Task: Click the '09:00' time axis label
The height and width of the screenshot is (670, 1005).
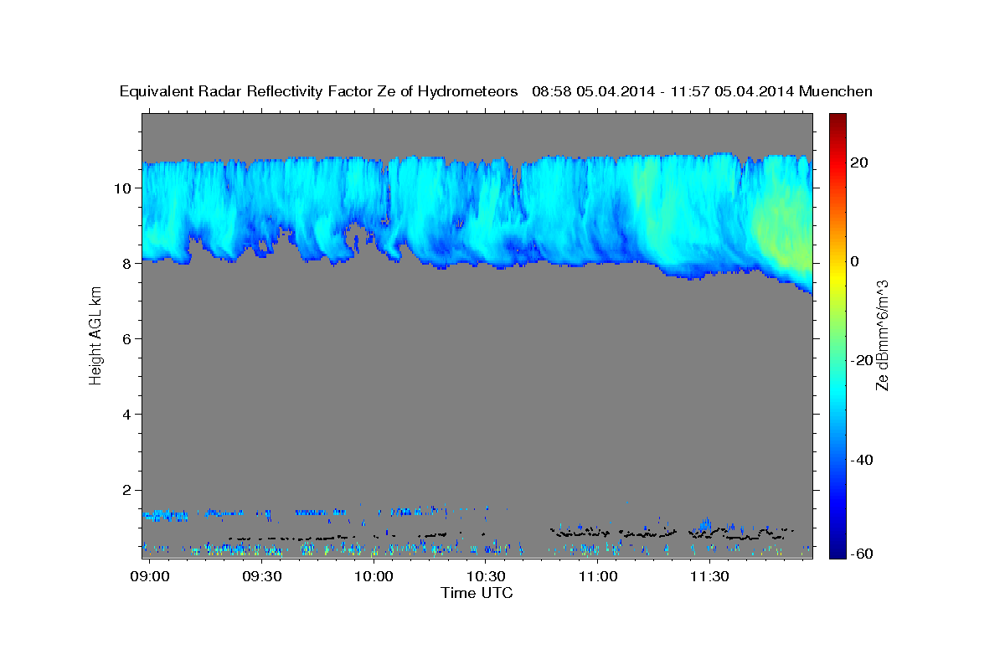Action: coord(151,577)
